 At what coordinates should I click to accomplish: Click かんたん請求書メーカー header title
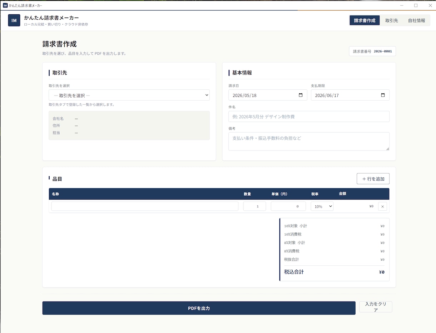pos(51,18)
